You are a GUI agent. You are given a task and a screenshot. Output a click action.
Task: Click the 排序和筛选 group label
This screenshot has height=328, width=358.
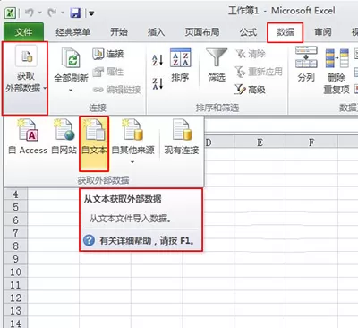[x=217, y=108]
